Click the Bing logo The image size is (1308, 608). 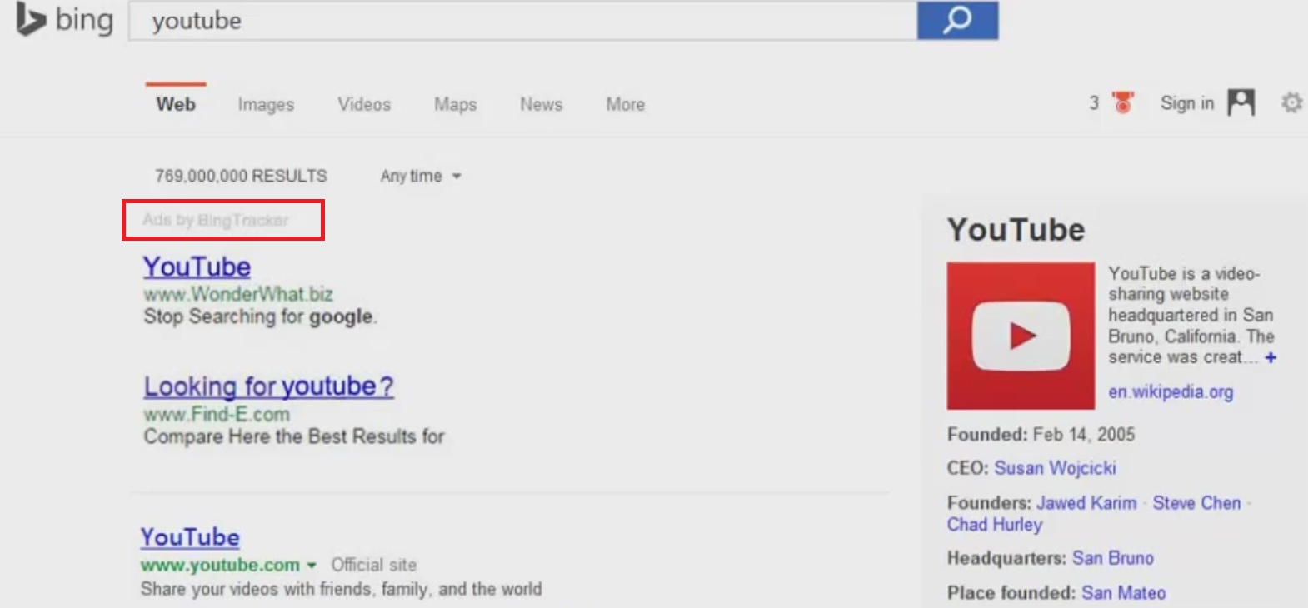pos(65,20)
